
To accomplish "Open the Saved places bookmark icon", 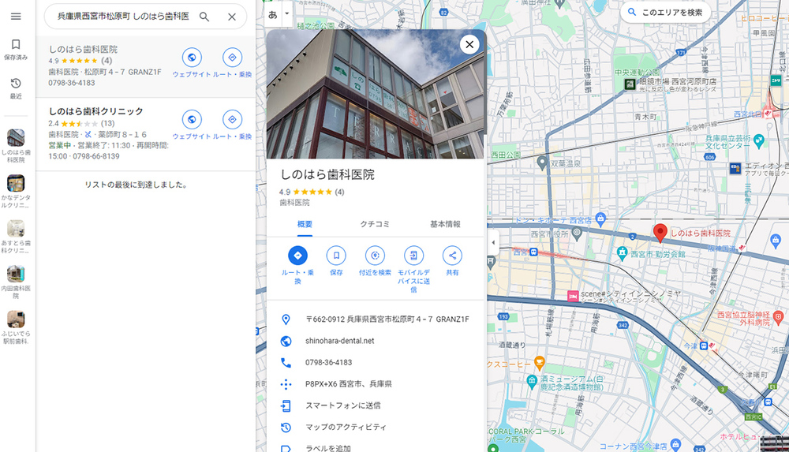I will pyautogui.click(x=16, y=45).
